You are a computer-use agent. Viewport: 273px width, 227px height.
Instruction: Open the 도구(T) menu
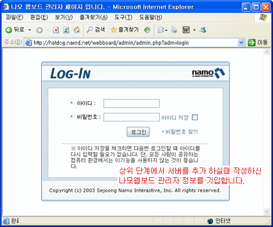coord(123,18)
